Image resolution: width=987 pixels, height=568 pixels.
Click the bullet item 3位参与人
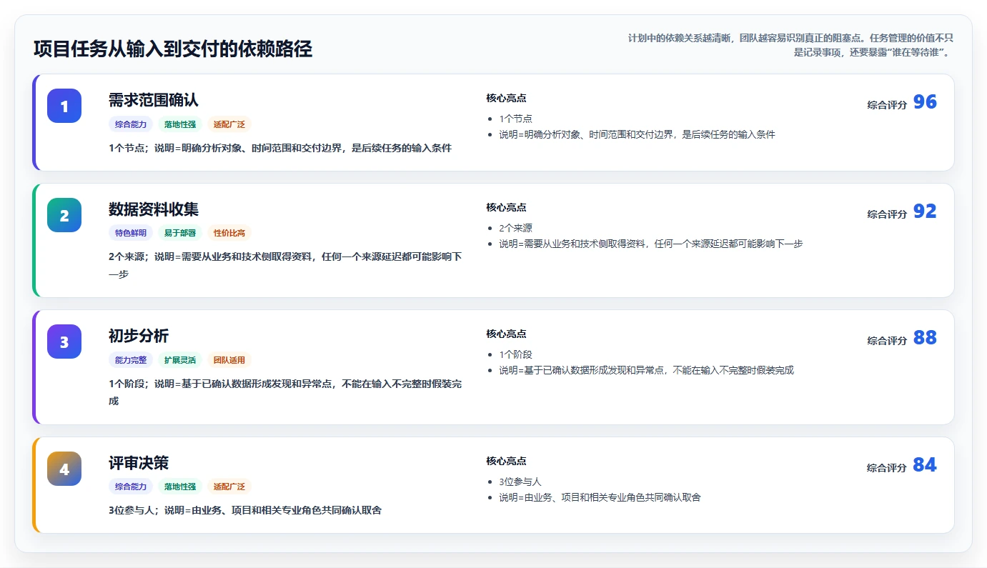coord(520,482)
